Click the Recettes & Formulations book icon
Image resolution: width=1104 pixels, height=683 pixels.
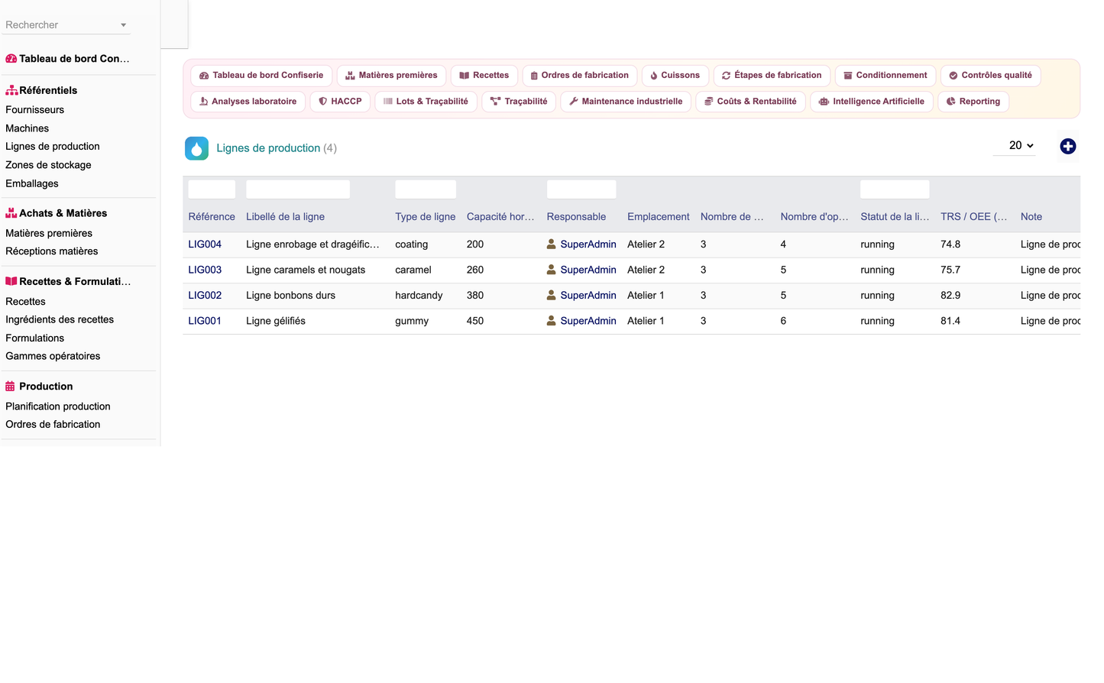click(11, 281)
